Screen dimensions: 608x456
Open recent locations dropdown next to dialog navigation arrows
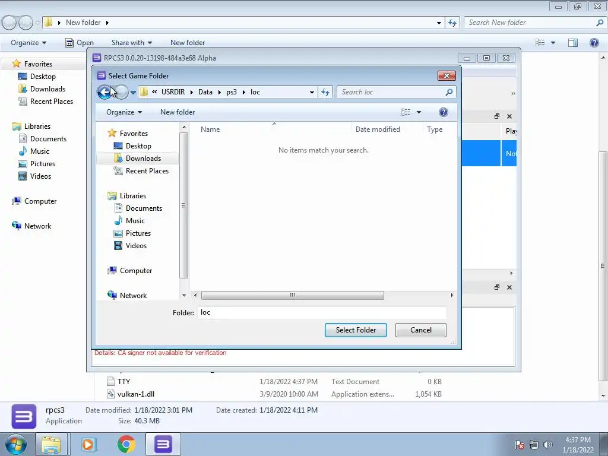(133, 92)
